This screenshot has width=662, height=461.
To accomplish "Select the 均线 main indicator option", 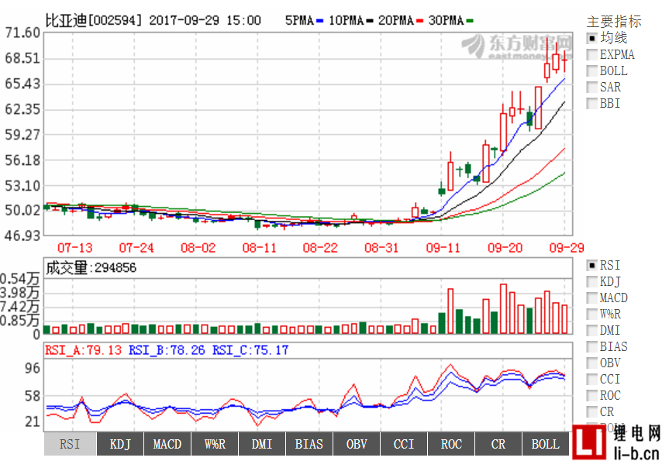I will [592, 39].
